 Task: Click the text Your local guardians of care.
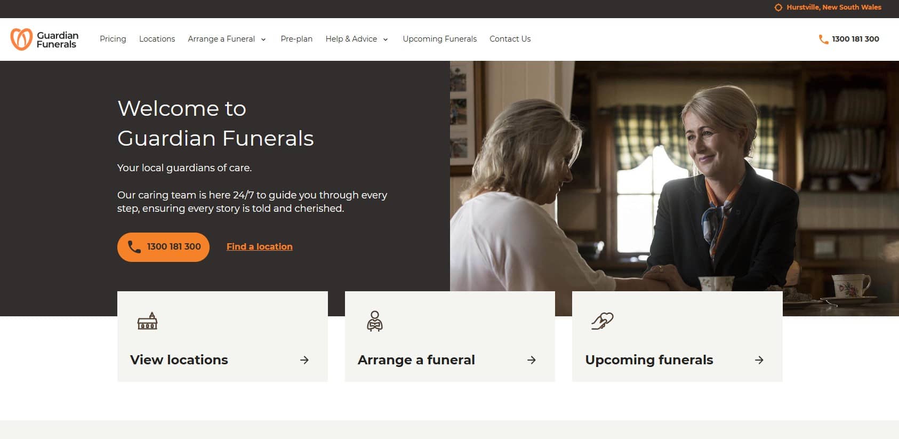(x=184, y=167)
